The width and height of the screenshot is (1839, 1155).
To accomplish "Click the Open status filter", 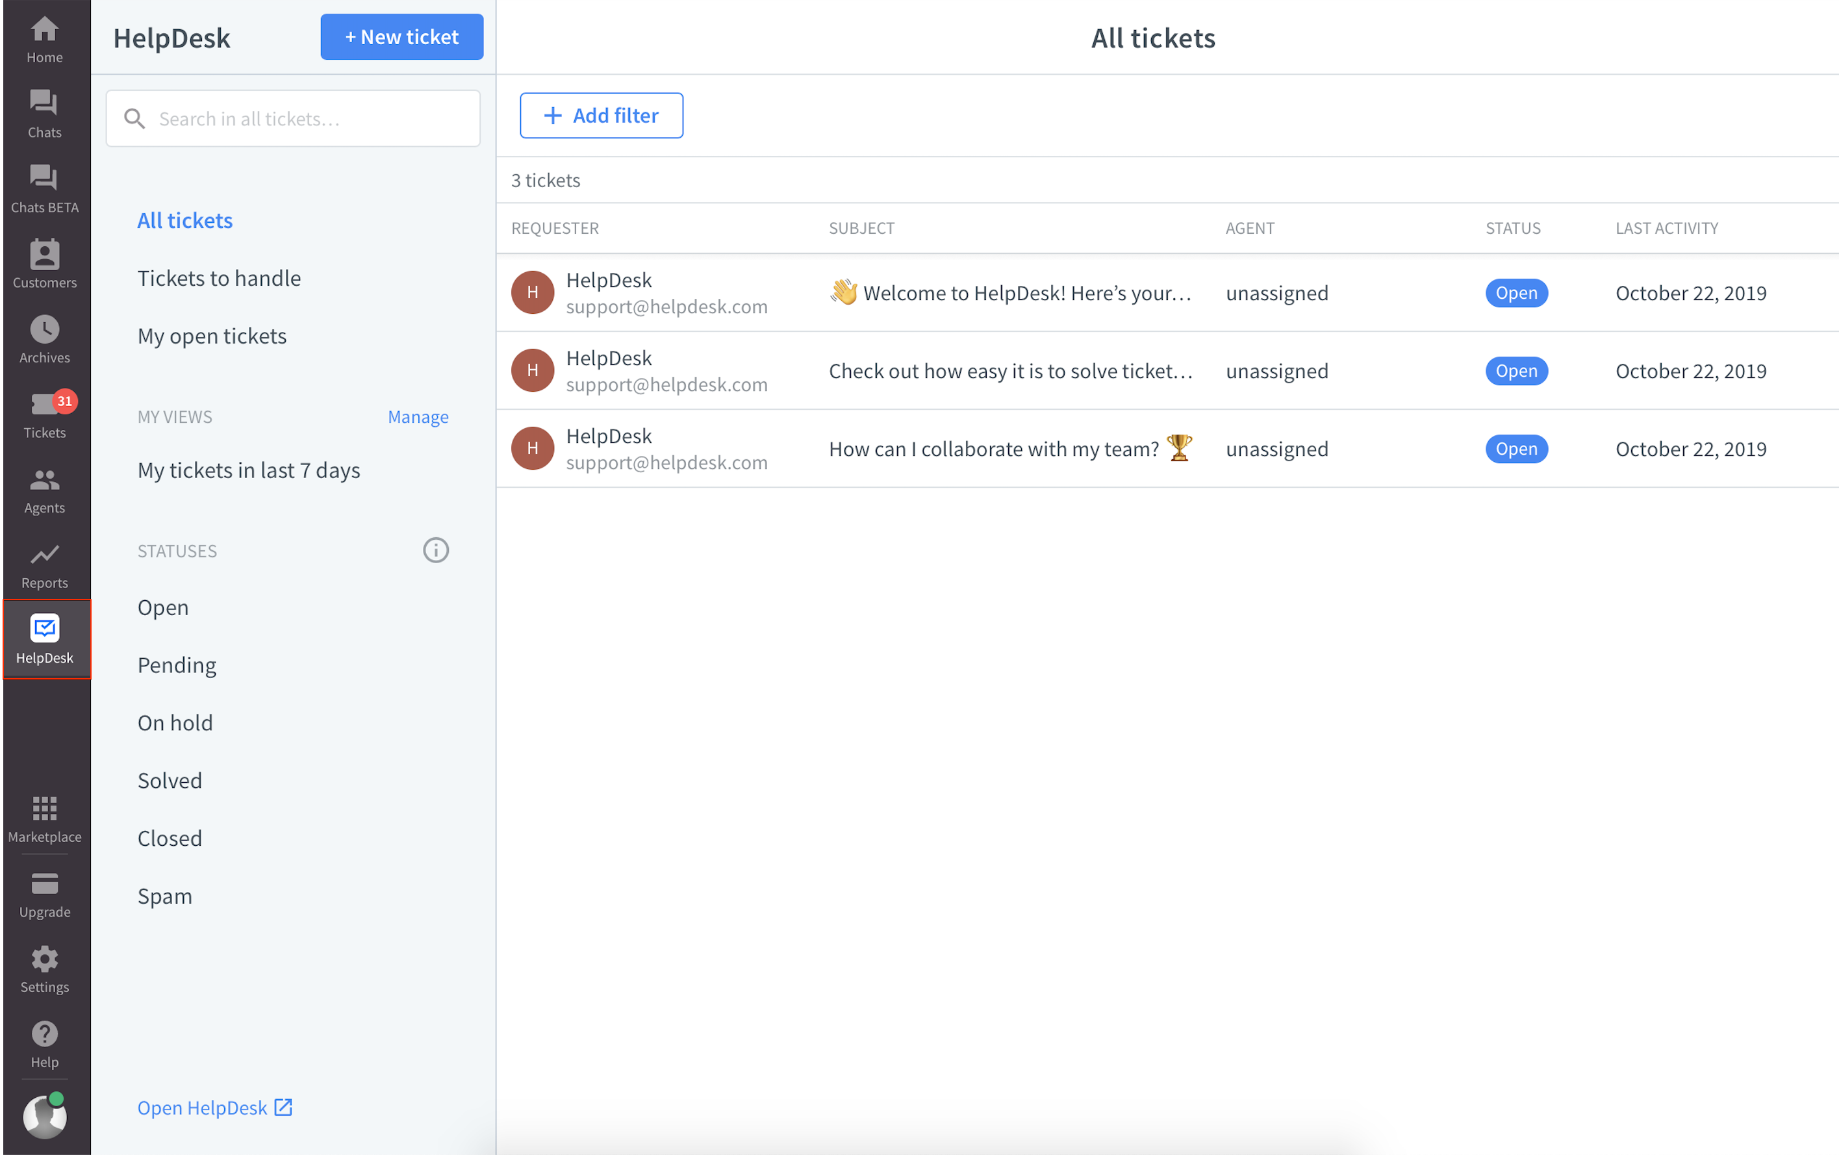I will (x=162, y=605).
